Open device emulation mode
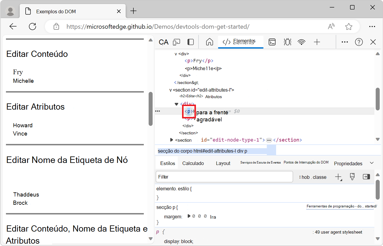This screenshot has height=246, width=383. tap(176, 42)
